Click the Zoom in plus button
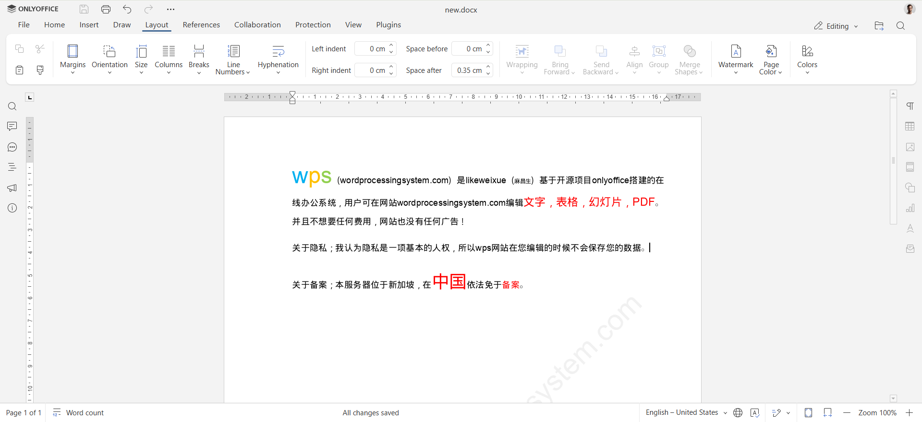 coord(909,412)
